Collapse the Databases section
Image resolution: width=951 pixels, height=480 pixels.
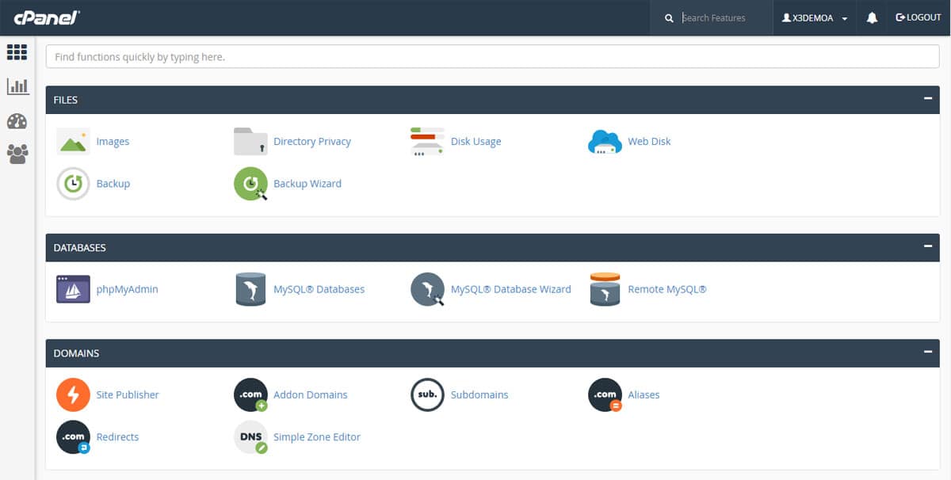coord(927,246)
